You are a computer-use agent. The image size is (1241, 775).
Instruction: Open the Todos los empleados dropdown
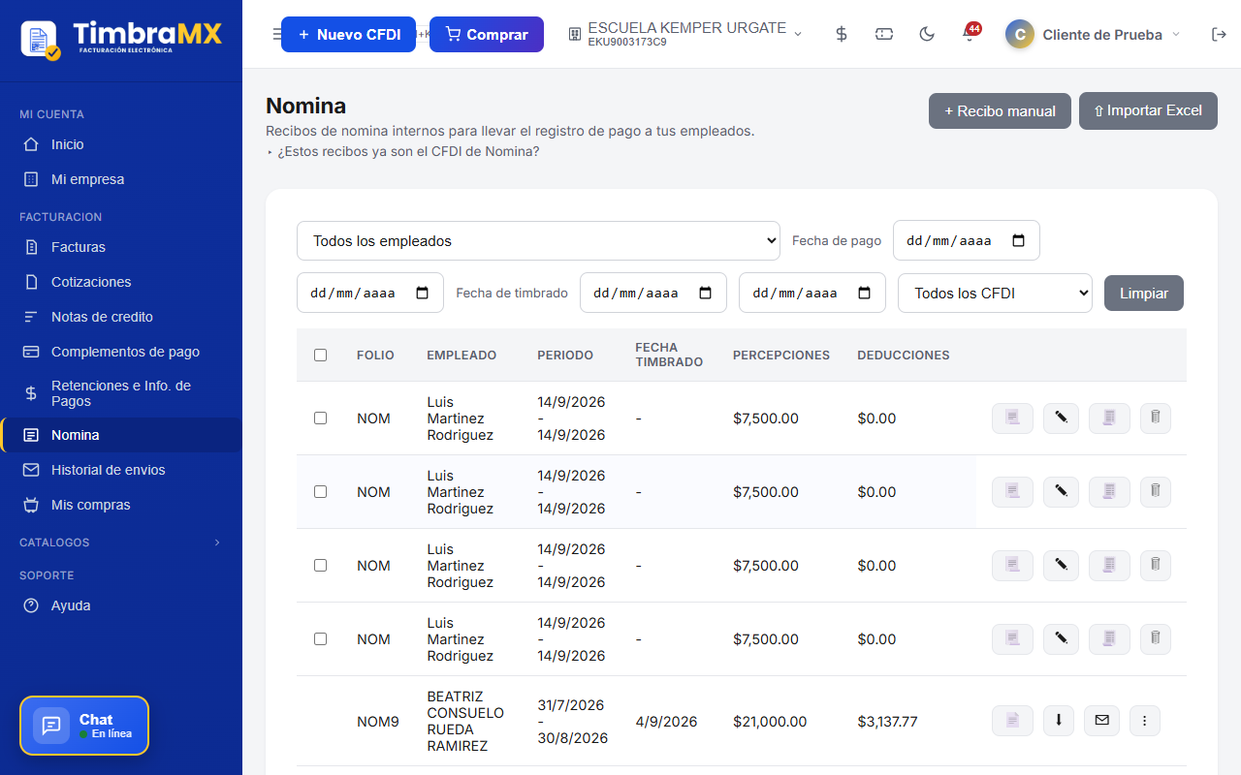[x=538, y=240]
